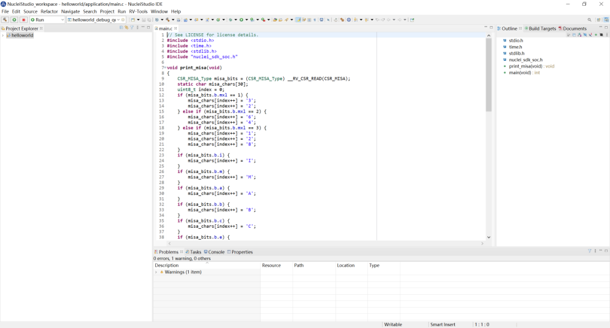Jump to print_misa(void) in the Outline

click(531, 67)
